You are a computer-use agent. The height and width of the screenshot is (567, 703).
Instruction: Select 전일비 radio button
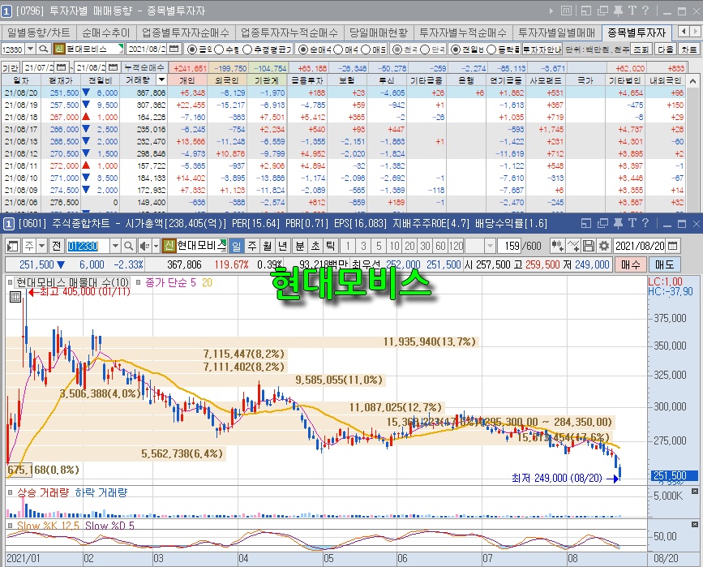click(x=455, y=49)
